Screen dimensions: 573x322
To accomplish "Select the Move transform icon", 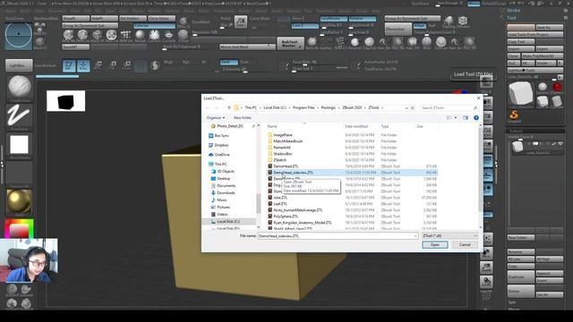I will point(98,65).
